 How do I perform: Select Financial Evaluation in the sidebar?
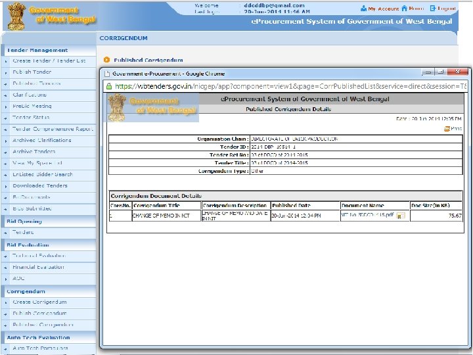click(x=38, y=267)
